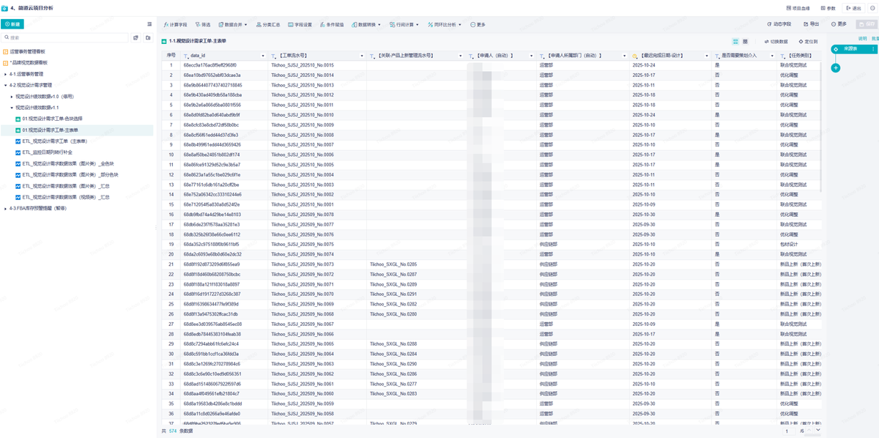
Task: Click the 条件赋值 conditional assignment tool
Action: (332, 24)
